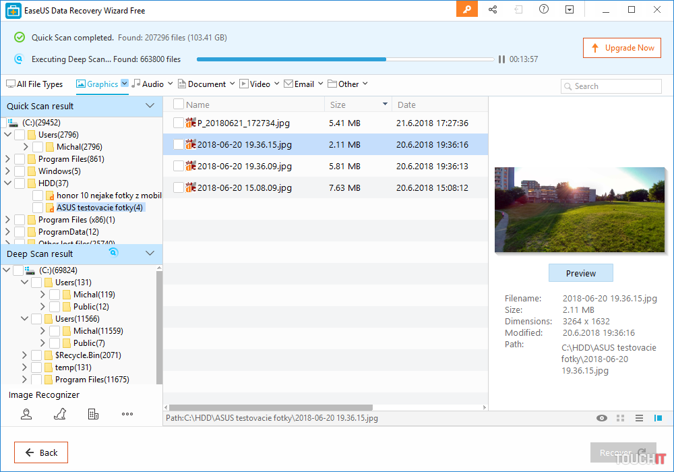The width and height of the screenshot is (674, 472).
Task: Click the Upgrade Now button
Action: pos(622,48)
